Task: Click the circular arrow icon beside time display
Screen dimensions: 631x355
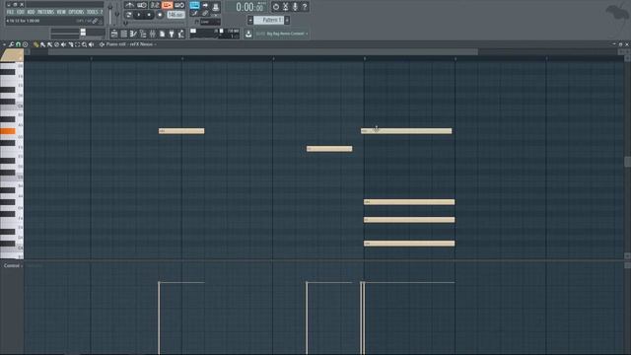Action: click(276, 7)
